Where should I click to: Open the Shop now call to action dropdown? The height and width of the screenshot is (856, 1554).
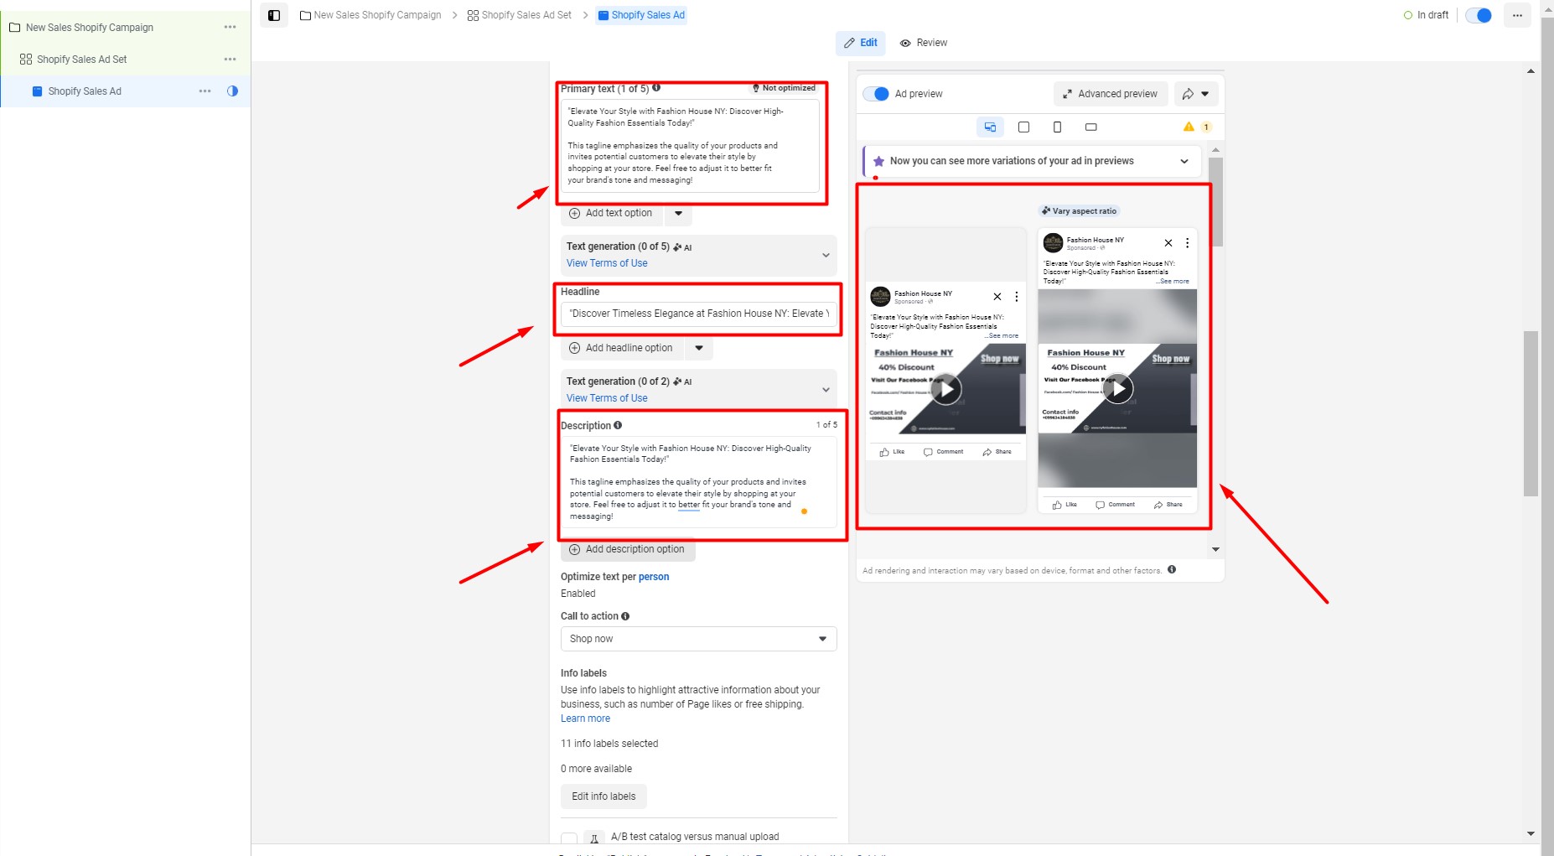[698, 639]
